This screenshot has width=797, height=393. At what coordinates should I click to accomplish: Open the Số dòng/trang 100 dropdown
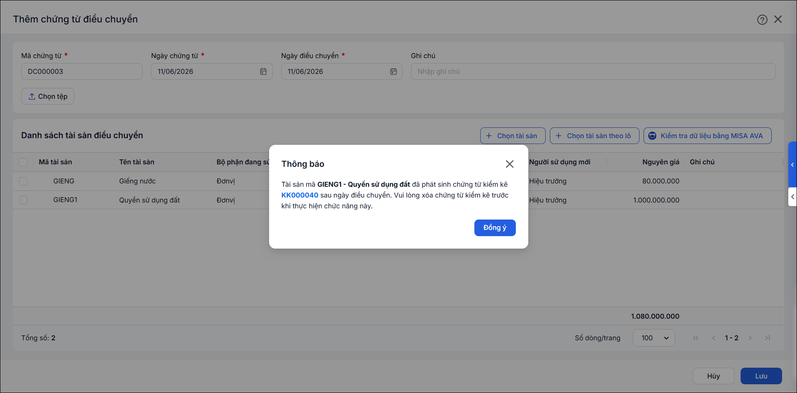pos(654,338)
